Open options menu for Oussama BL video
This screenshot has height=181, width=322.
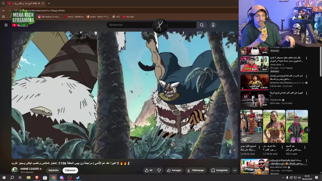(x=306, y=93)
